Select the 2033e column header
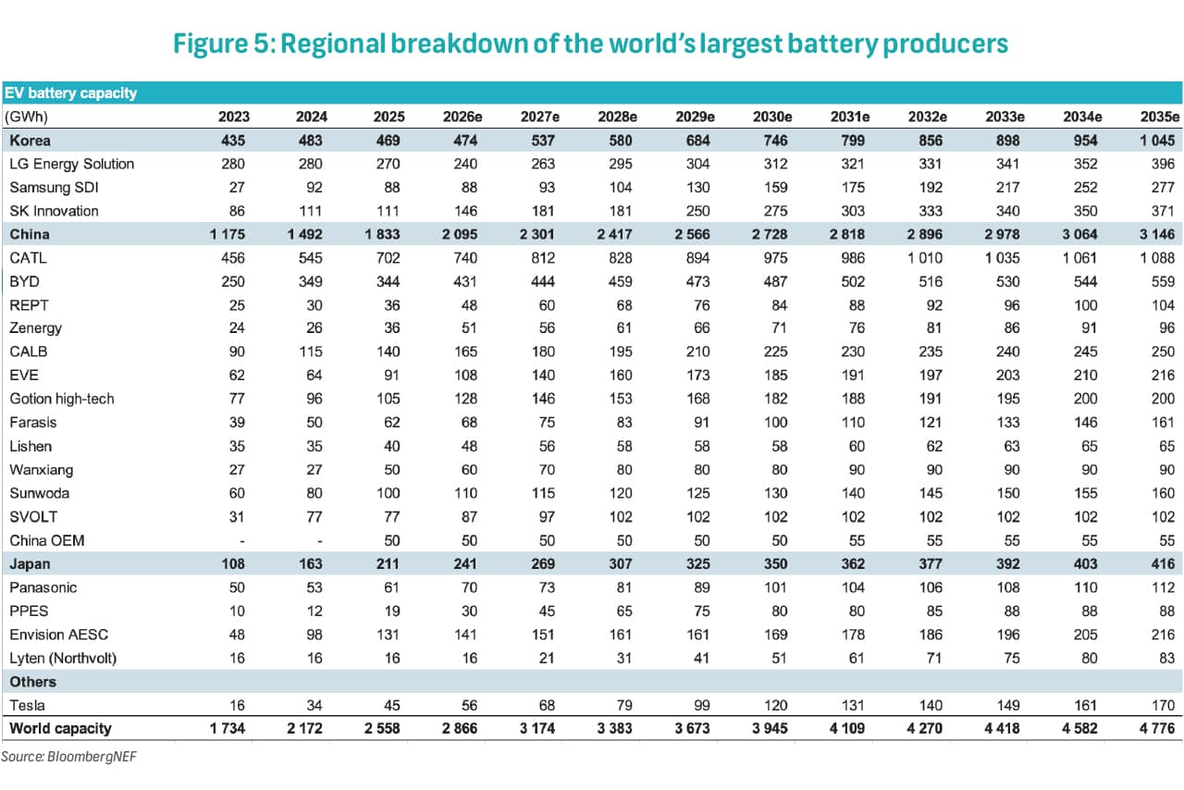Viewport: 1184px width, 790px height. pyautogui.click(x=1006, y=117)
